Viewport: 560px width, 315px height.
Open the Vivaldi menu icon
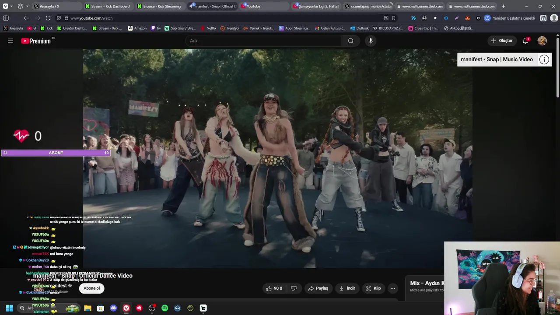[5, 6]
